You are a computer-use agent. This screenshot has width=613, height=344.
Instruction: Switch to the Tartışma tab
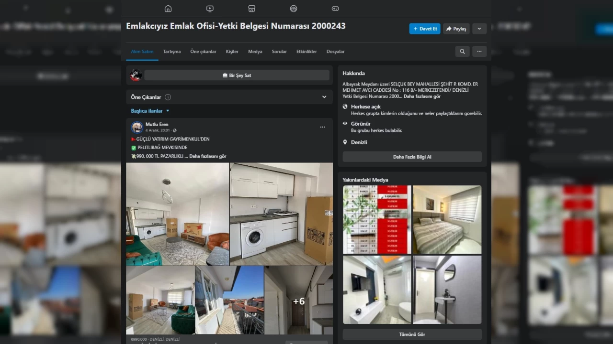(172, 52)
